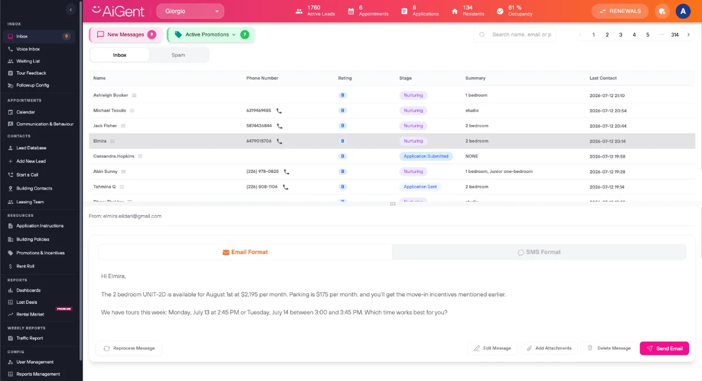
Task: Click Reprocess Message button
Action: click(x=129, y=348)
